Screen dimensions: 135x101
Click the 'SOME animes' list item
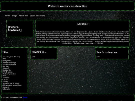pos(7,72)
